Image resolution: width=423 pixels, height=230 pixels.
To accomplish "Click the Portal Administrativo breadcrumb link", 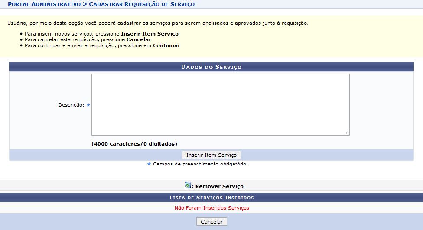I will pos(44,4).
